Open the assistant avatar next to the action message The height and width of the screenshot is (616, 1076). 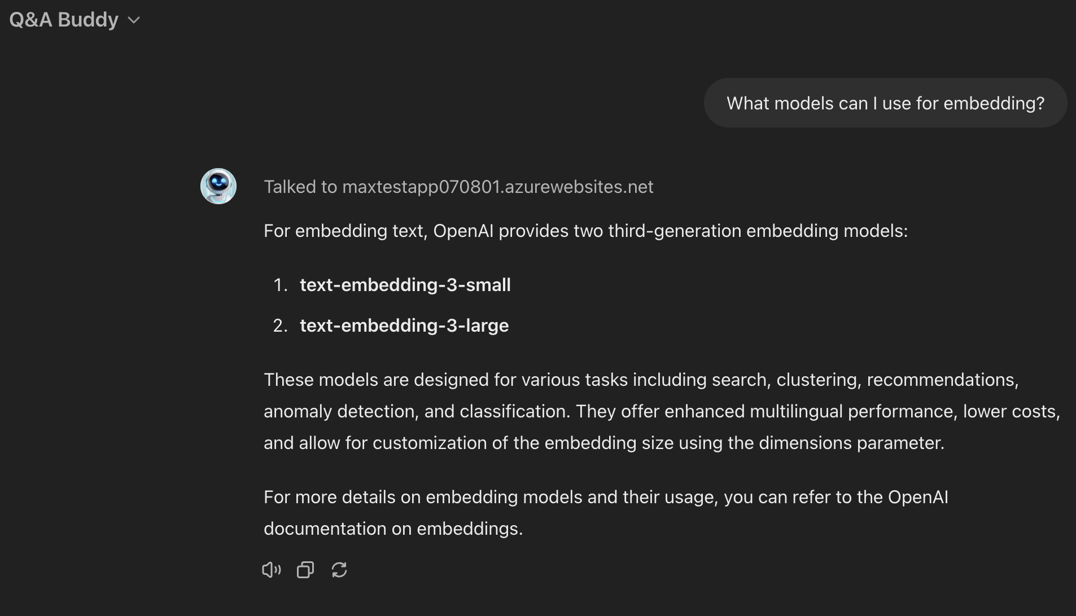click(x=218, y=186)
